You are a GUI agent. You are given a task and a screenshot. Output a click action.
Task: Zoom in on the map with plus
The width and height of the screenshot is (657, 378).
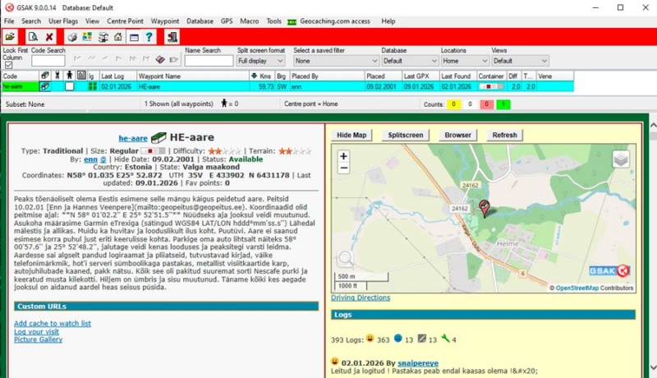pyautogui.click(x=343, y=156)
